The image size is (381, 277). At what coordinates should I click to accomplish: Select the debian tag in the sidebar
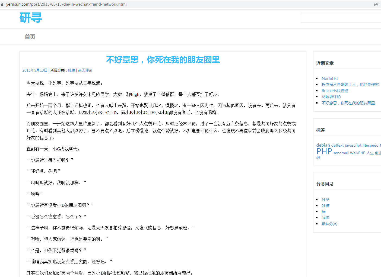point(323,145)
